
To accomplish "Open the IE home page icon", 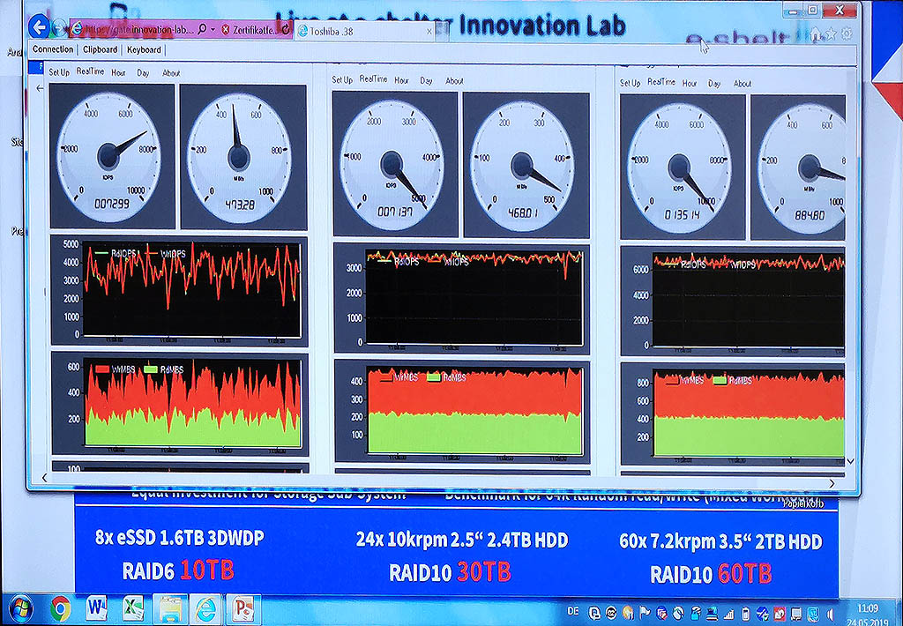I will pyautogui.click(x=814, y=34).
